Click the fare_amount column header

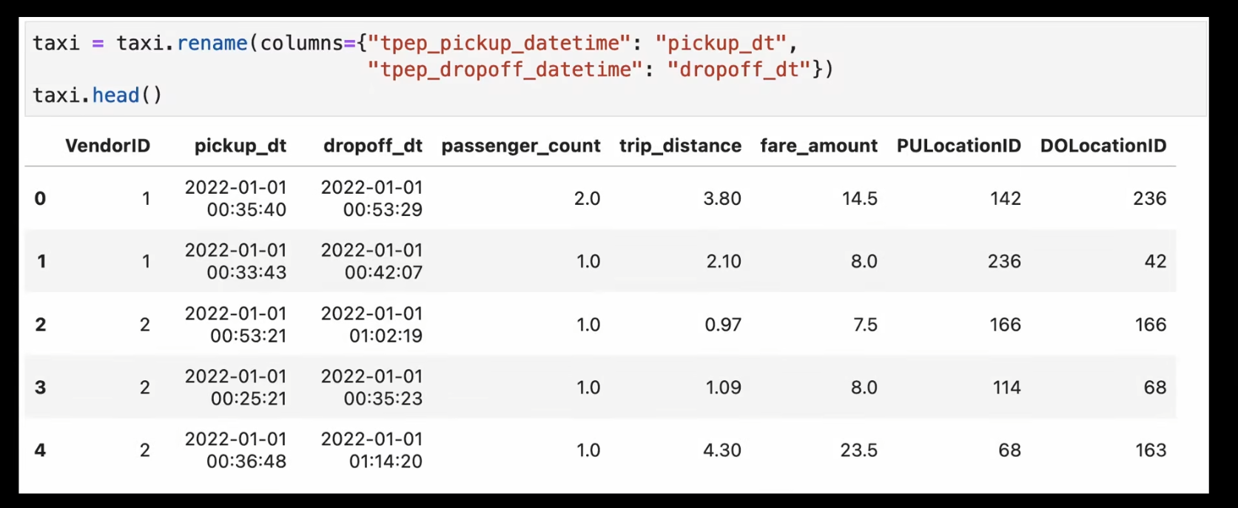[818, 146]
